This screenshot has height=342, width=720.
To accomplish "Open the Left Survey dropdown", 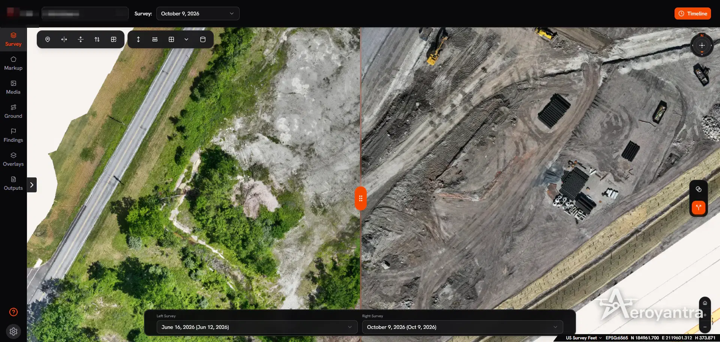I will click(x=257, y=327).
